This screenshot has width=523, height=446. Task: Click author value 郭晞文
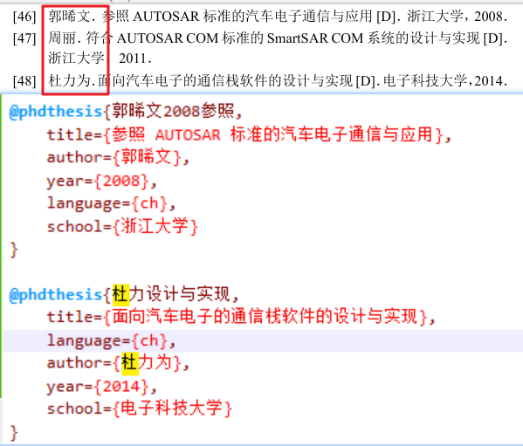[x=146, y=157]
